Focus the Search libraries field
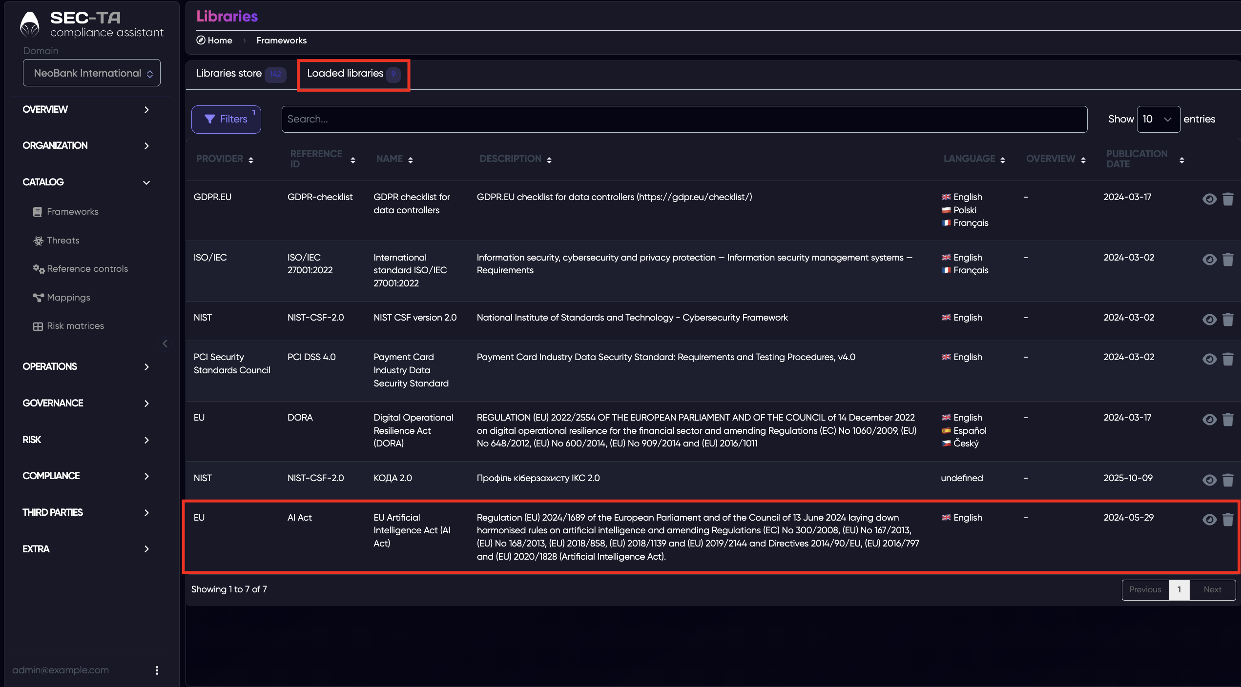The height and width of the screenshot is (687, 1241). pyautogui.click(x=684, y=119)
